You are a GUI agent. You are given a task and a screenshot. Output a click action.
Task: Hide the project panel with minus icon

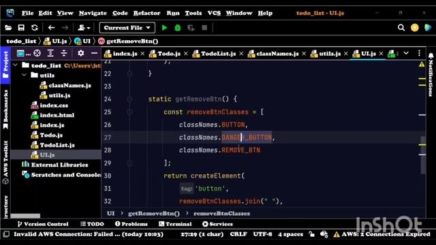click(x=94, y=53)
